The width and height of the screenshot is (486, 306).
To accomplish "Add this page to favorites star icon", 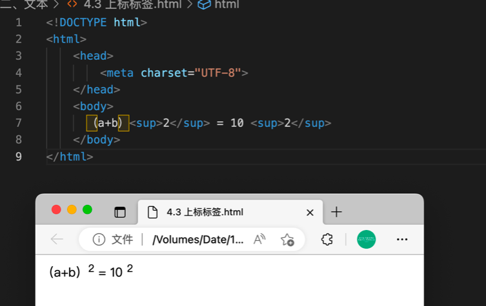I will coord(287,240).
